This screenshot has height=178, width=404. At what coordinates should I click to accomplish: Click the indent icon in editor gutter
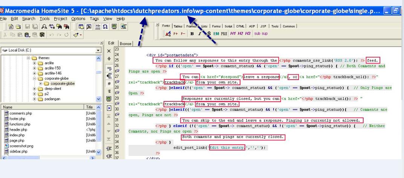point(109,148)
